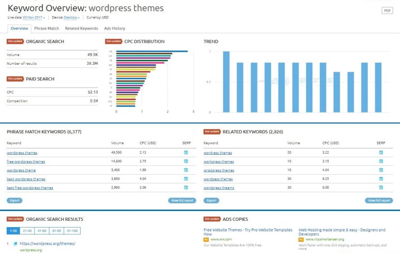
Task: Select the Ads History tab
Action: point(115,29)
